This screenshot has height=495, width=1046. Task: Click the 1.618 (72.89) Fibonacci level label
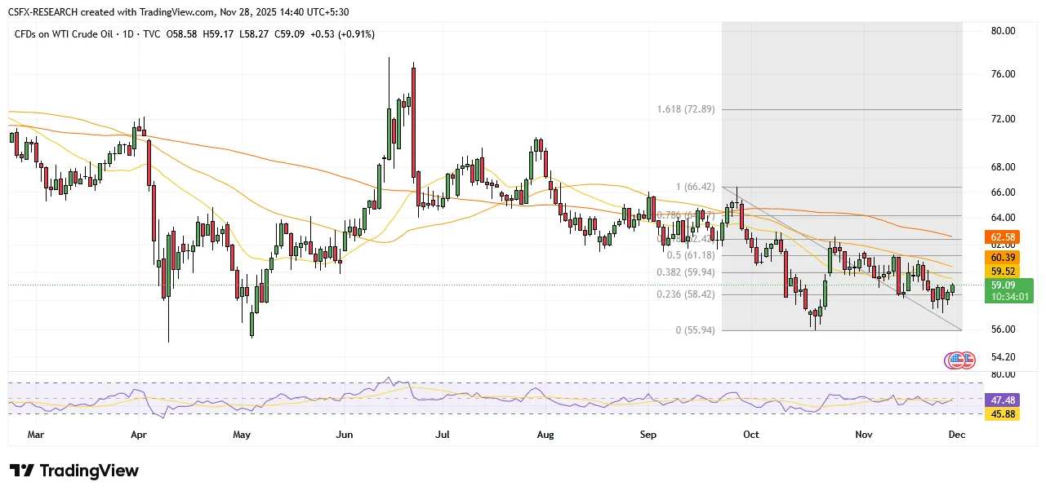[x=686, y=108]
